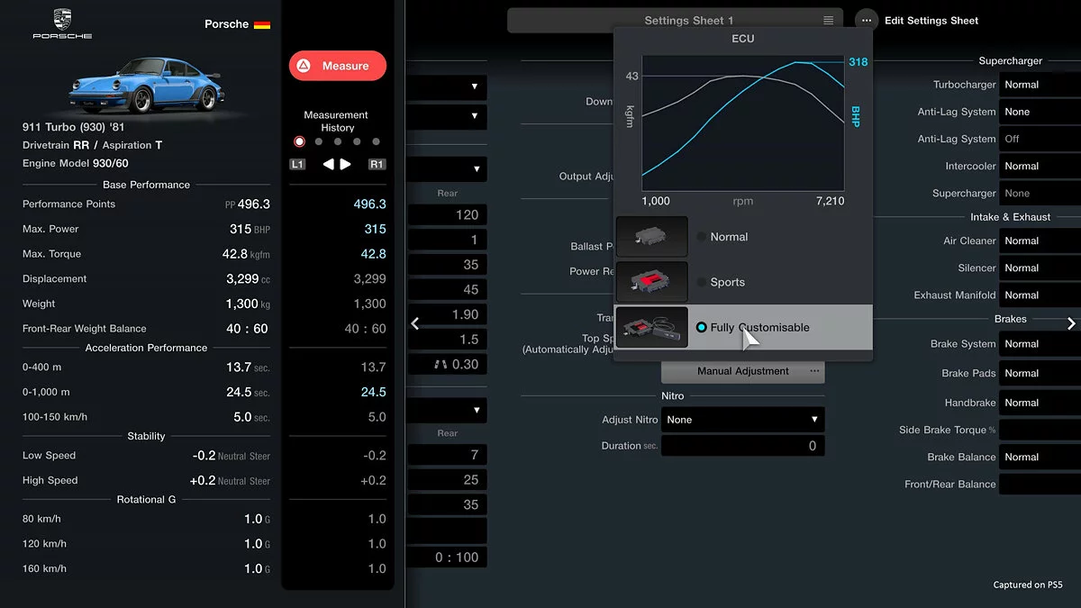Click the Fully Customisable ECU thumbnail
Image resolution: width=1081 pixels, height=608 pixels.
click(651, 327)
